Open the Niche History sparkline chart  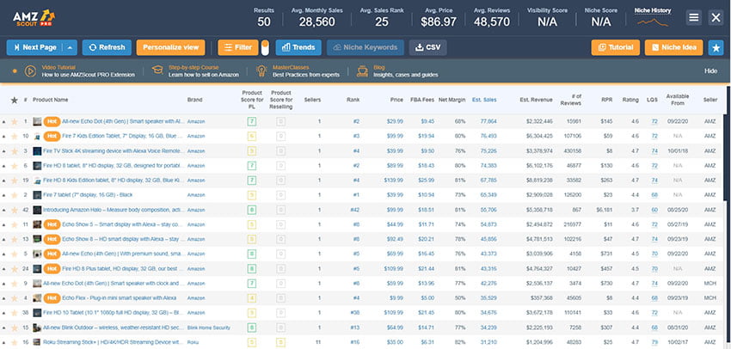[653, 21]
